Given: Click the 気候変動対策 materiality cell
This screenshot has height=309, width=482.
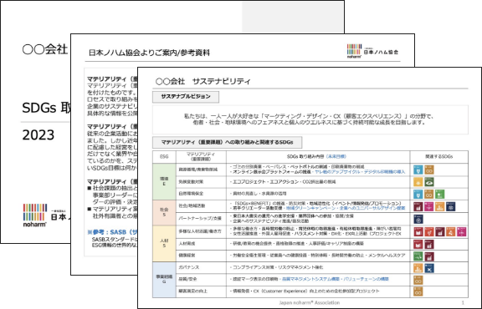Looking at the screenshot, I should (201, 182).
